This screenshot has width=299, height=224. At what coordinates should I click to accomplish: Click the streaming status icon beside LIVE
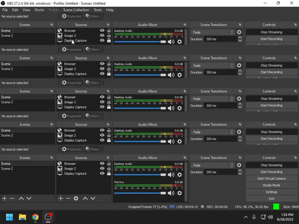point(172,207)
